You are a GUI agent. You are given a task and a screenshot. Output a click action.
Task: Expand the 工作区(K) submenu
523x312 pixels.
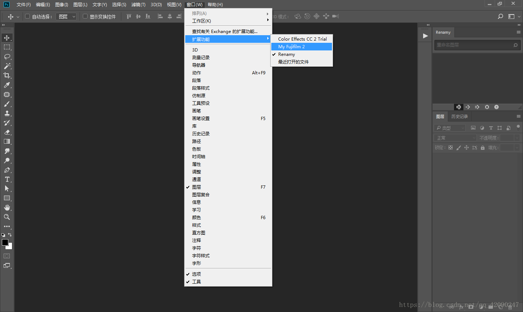coord(228,21)
